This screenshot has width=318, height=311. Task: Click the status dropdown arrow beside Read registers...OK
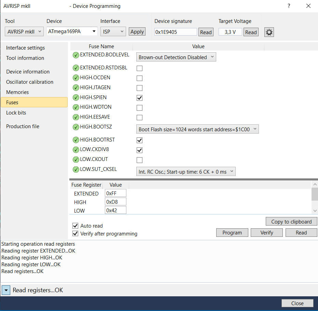(x=6, y=290)
